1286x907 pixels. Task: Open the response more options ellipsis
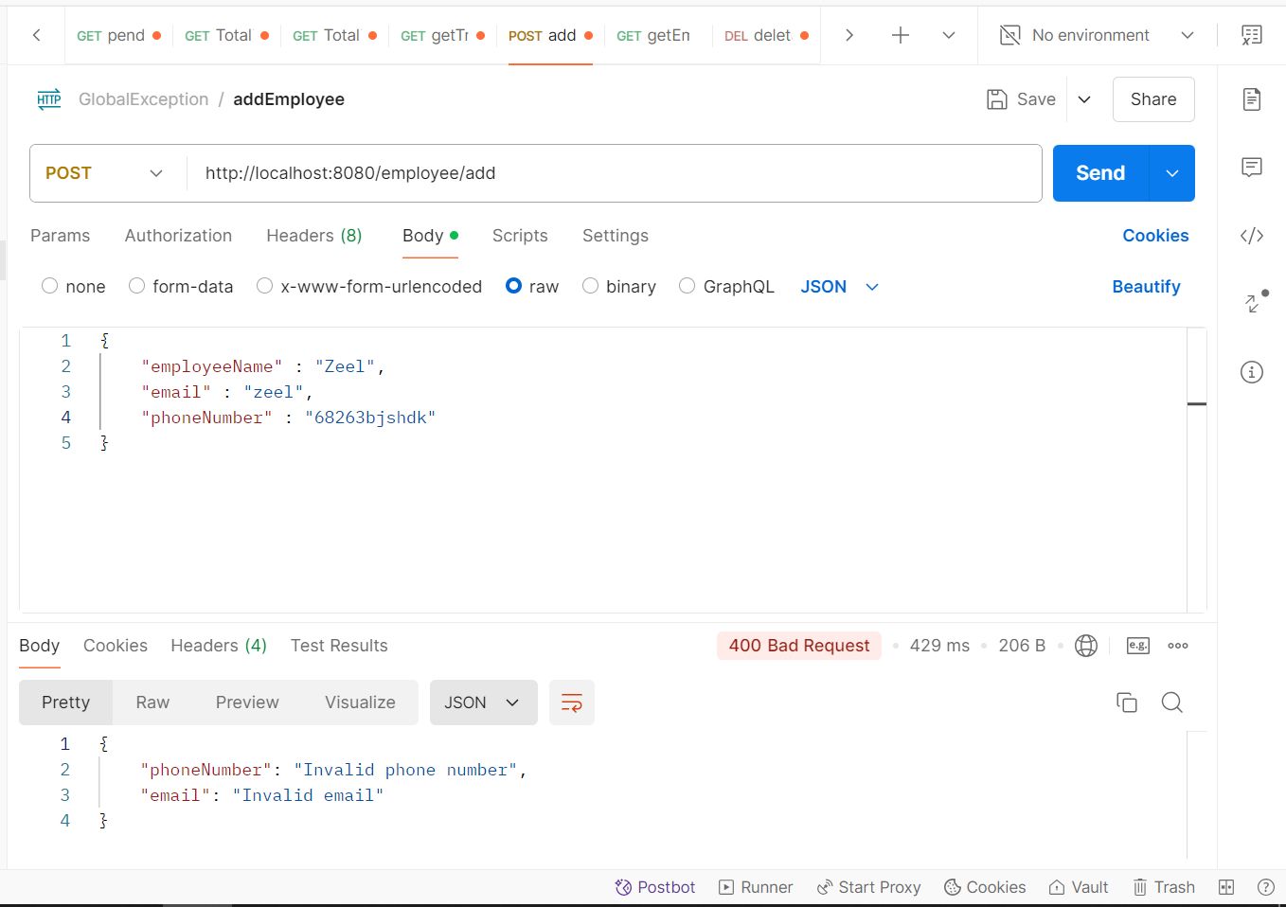pyautogui.click(x=1178, y=646)
